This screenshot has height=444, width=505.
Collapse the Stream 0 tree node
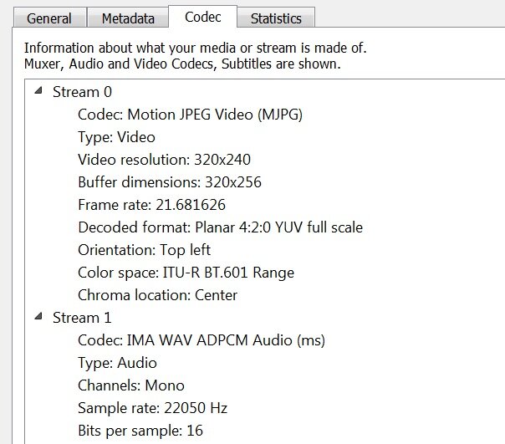(38, 90)
